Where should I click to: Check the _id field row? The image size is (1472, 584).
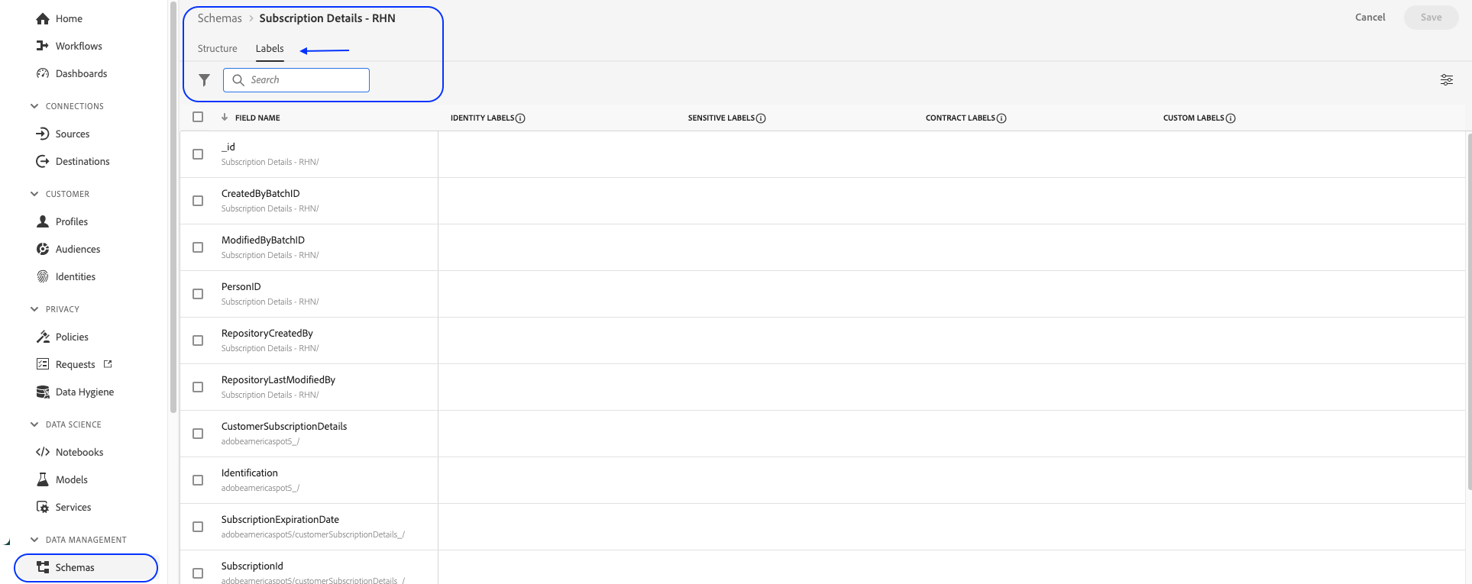[198, 154]
